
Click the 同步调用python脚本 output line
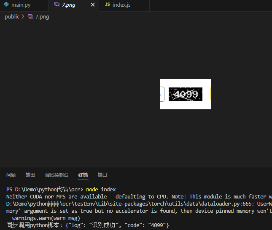click(x=87, y=225)
